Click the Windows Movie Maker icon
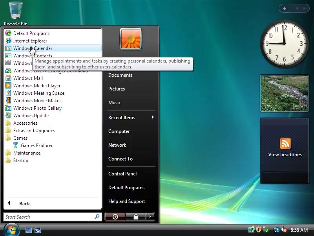 (8, 101)
